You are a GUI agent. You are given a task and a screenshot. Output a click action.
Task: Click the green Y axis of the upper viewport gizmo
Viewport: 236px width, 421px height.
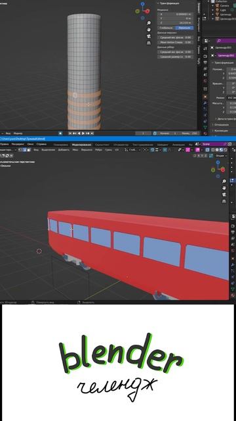138,11
